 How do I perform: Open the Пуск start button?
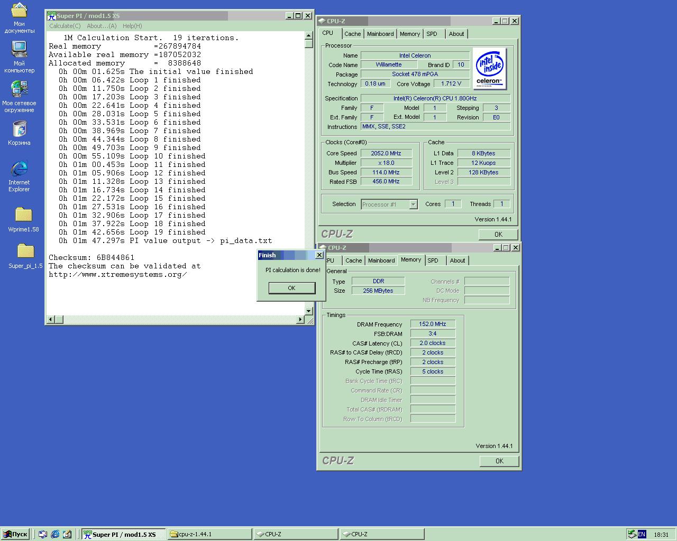pyautogui.click(x=15, y=534)
